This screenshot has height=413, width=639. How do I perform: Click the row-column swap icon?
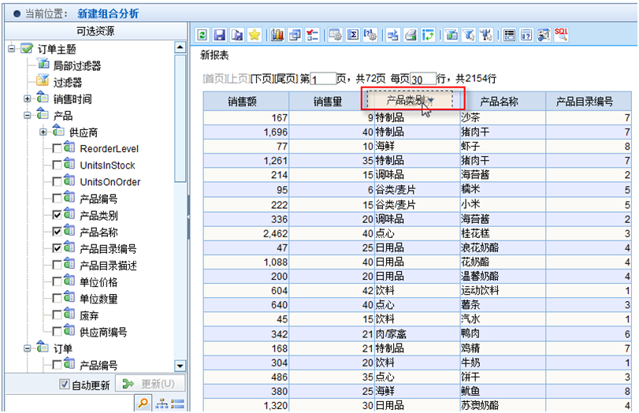pos(429,35)
